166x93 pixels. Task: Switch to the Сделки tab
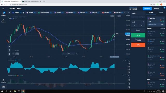point(151,13)
